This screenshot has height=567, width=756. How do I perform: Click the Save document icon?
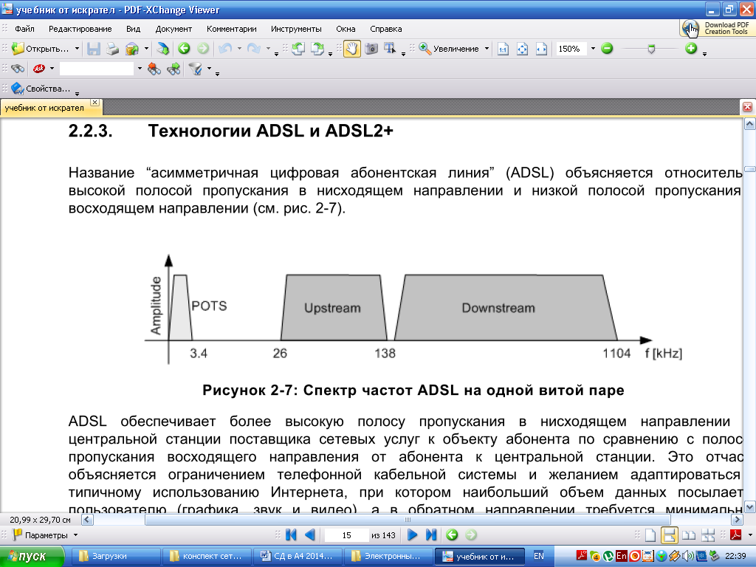[94, 49]
